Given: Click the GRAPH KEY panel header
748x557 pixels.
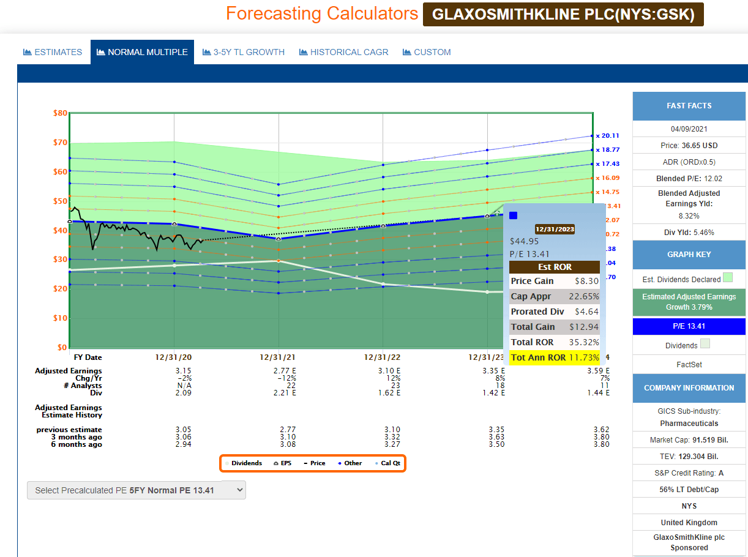Looking at the screenshot, I should pyautogui.click(x=689, y=255).
